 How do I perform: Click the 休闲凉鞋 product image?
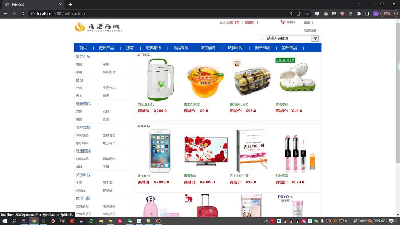click(x=297, y=75)
